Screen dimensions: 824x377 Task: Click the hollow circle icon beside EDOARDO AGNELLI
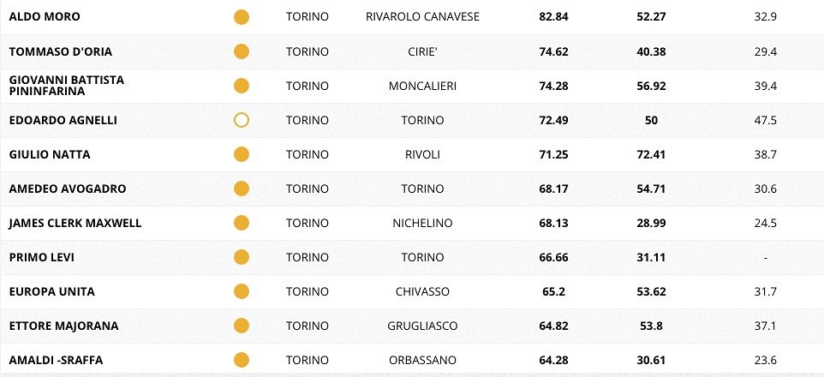(242, 120)
